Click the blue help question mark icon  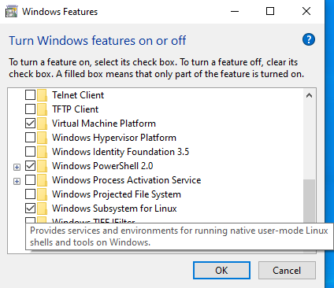[309, 39]
